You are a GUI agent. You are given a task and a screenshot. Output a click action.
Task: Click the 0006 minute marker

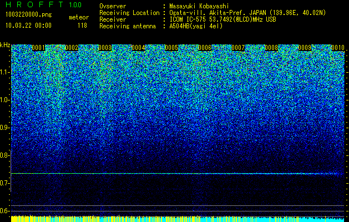(x=205, y=48)
